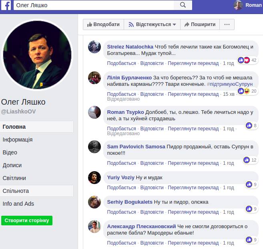This screenshot has height=249, width=263.
Task: Open the Світлини section in sidebar
Action: coord(14,178)
